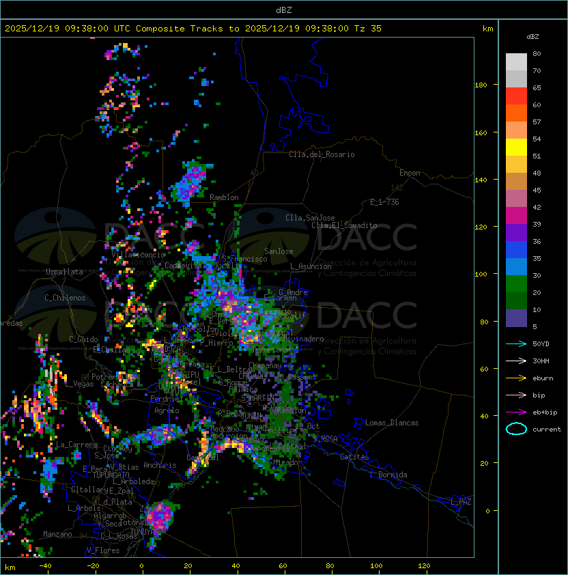Click the dBZ title at the top
The width and height of the screenshot is (568, 575).
tap(284, 10)
